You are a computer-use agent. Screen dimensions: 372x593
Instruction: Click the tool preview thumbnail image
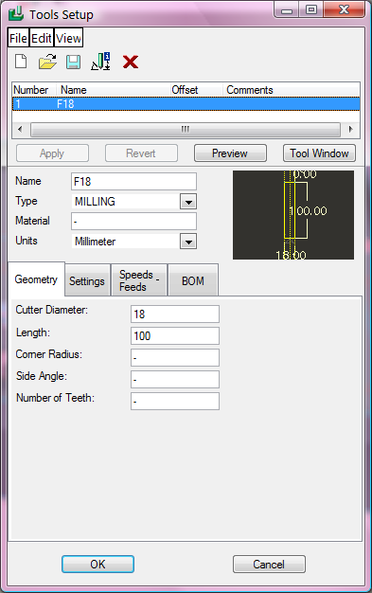tap(293, 215)
